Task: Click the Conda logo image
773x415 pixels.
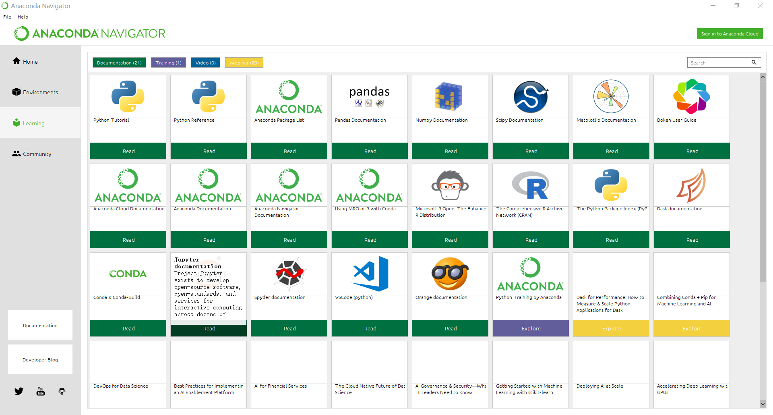Action: point(128,274)
